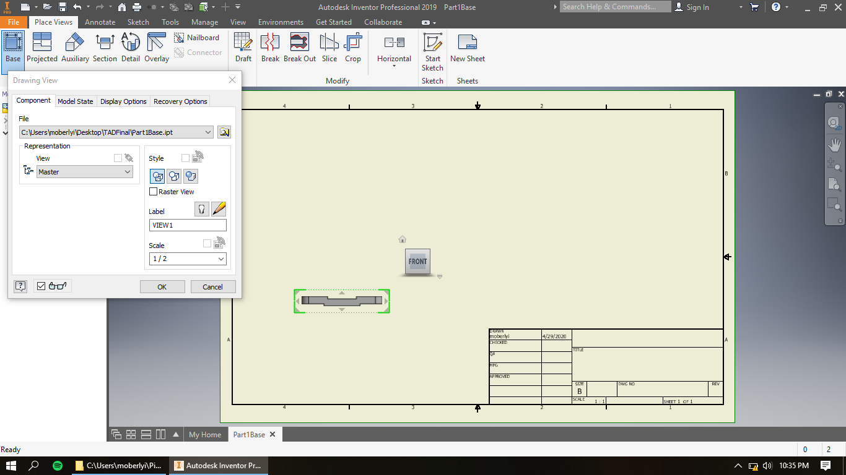The height and width of the screenshot is (475, 846).
Task: Click the ViewCube home icon
Action: tap(403, 239)
